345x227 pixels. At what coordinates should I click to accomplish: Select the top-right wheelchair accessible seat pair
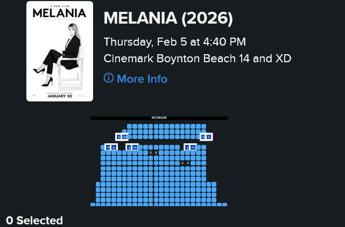point(206,137)
